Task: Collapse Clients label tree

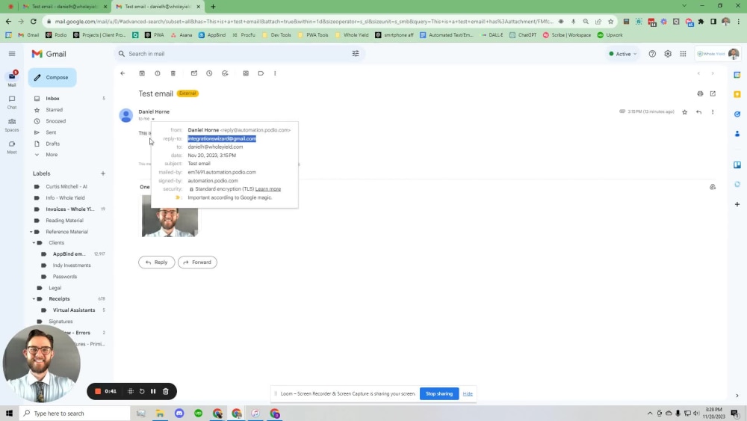Action: [x=34, y=243]
